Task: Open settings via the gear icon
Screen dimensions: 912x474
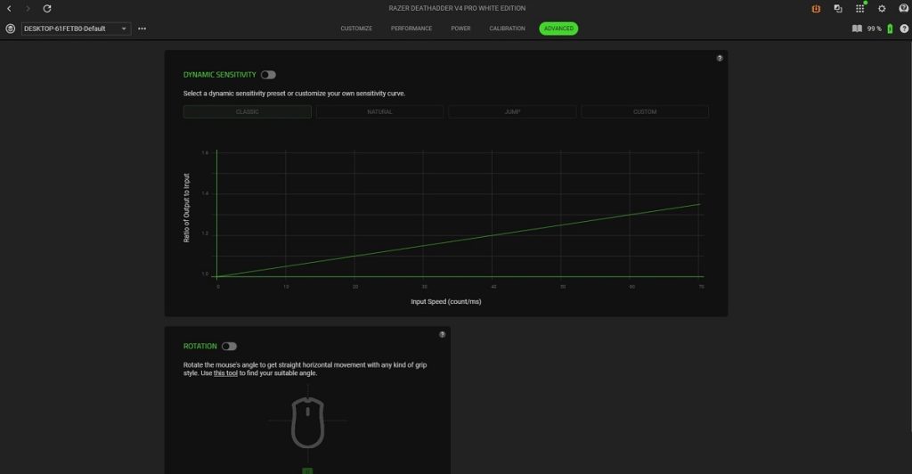Action: pos(882,9)
